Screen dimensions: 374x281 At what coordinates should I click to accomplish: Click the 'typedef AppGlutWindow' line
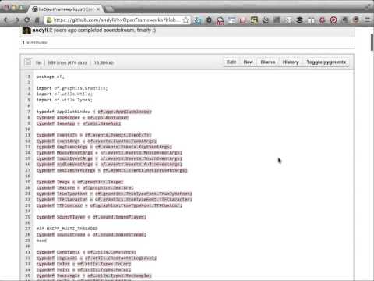click(93, 112)
